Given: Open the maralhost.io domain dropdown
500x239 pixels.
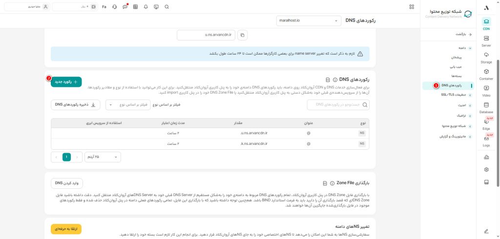Looking at the screenshot, I should (309, 20).
